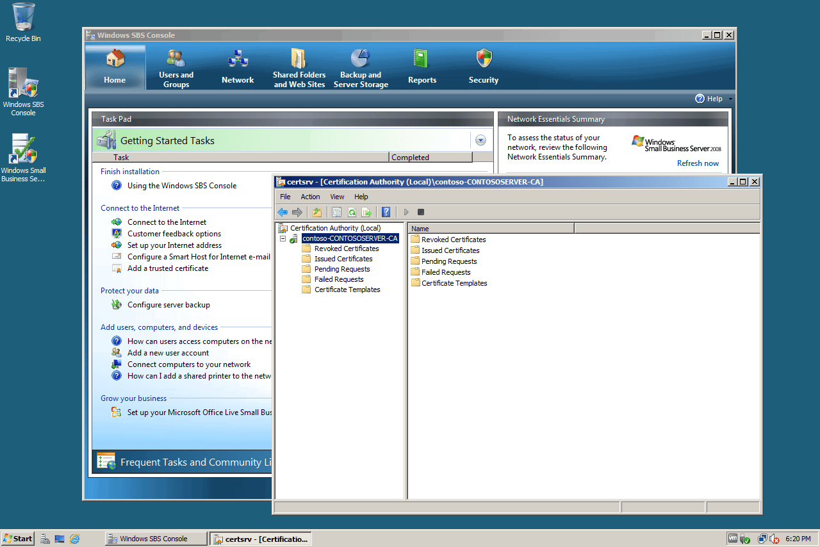
Task: Select Failed Requests in the right list
Action: click(x=446, y=272)
